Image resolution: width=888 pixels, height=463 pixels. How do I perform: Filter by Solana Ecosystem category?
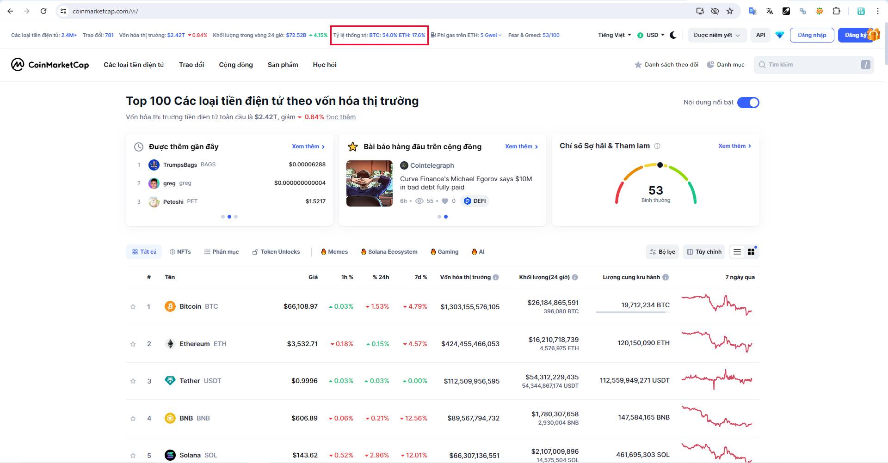[389, 252]
